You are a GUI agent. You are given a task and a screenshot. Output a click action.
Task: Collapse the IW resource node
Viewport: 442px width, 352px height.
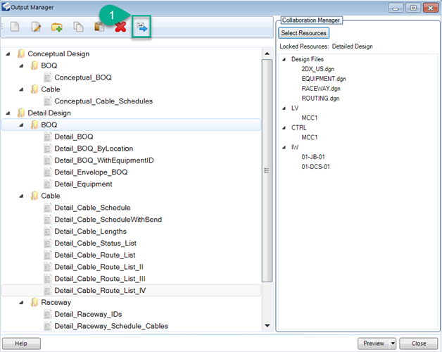pyautogui.click(x=284, y=147)
